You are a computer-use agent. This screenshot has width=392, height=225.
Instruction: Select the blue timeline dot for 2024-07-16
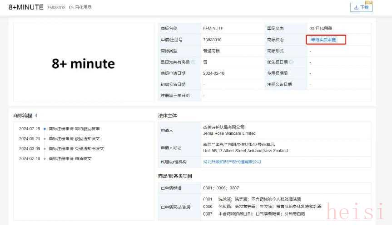[x=45, y=129]
